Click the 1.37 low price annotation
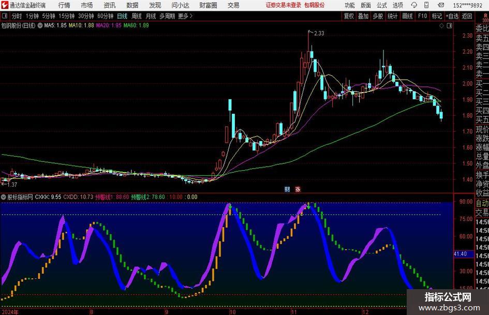The width and height of the screenshot is (489, 315). pos(11,185)
